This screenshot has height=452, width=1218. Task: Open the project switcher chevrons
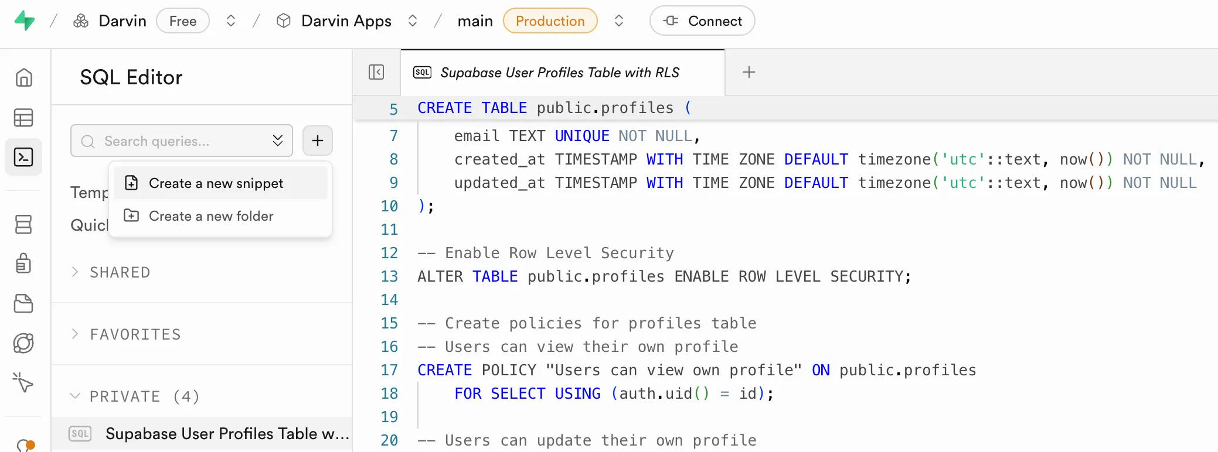click(413, 21)
